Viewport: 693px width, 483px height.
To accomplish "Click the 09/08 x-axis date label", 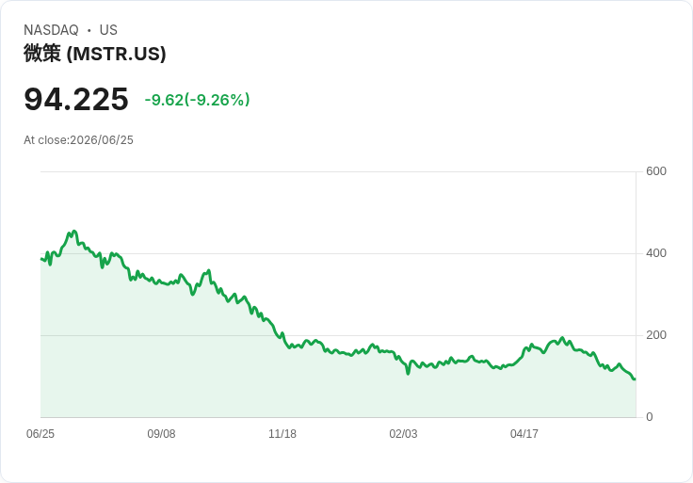I will tap(161, 433).
